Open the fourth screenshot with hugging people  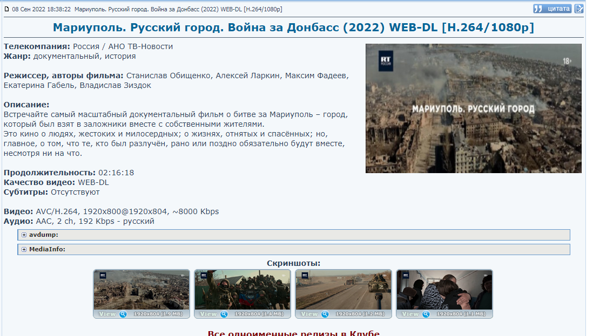tap(444, 290)
